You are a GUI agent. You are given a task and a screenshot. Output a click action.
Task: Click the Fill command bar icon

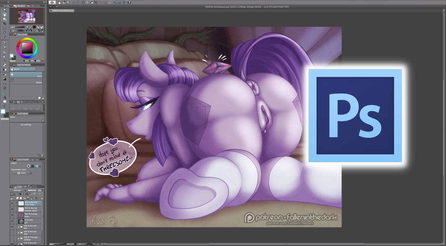click(91, 3)
